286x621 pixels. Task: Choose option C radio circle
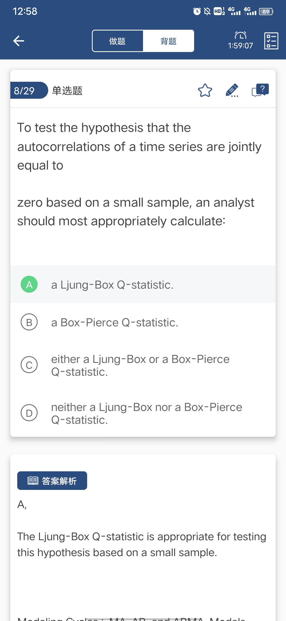[29, 365]
